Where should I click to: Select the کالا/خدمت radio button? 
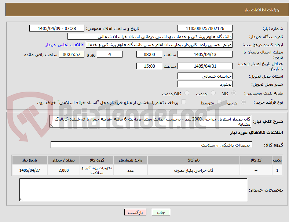click(x=187, y=93)
